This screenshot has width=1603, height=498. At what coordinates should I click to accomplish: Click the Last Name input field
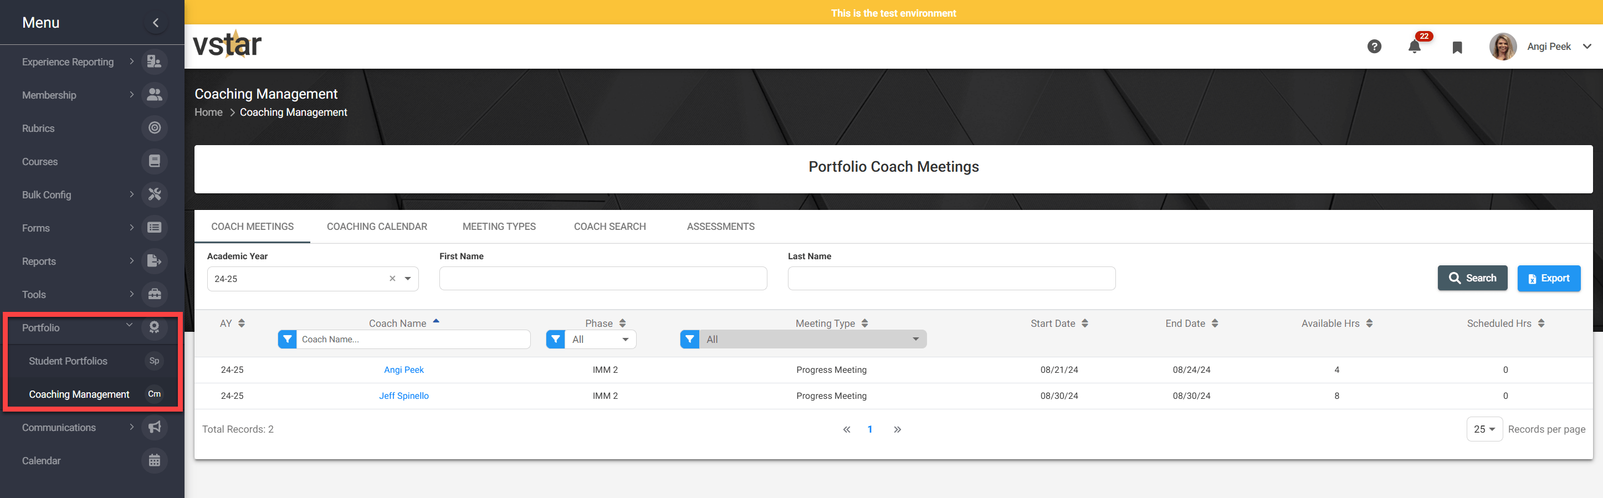[x=951, y=278]
